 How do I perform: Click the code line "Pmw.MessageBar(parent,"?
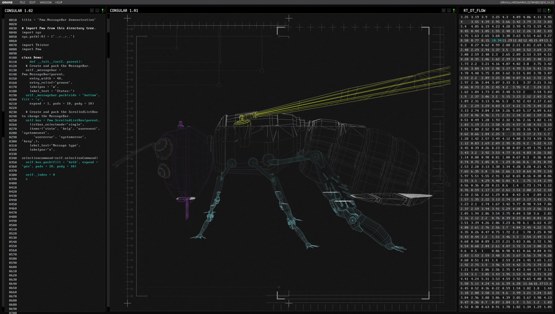(x=43, y=74)
